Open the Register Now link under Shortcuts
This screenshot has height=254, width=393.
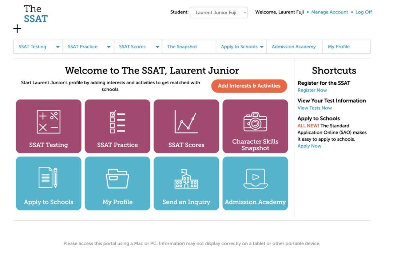click(x=312, y=90)
